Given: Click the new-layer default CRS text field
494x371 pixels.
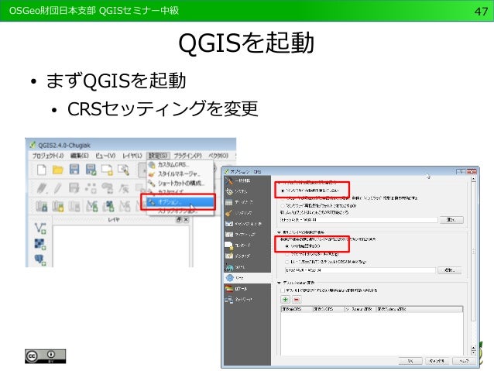Looking at the screenshot, I should [x=360, y=270].
